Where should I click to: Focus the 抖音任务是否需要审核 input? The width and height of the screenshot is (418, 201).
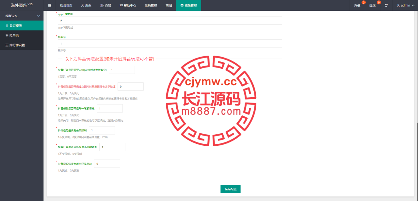122,70
